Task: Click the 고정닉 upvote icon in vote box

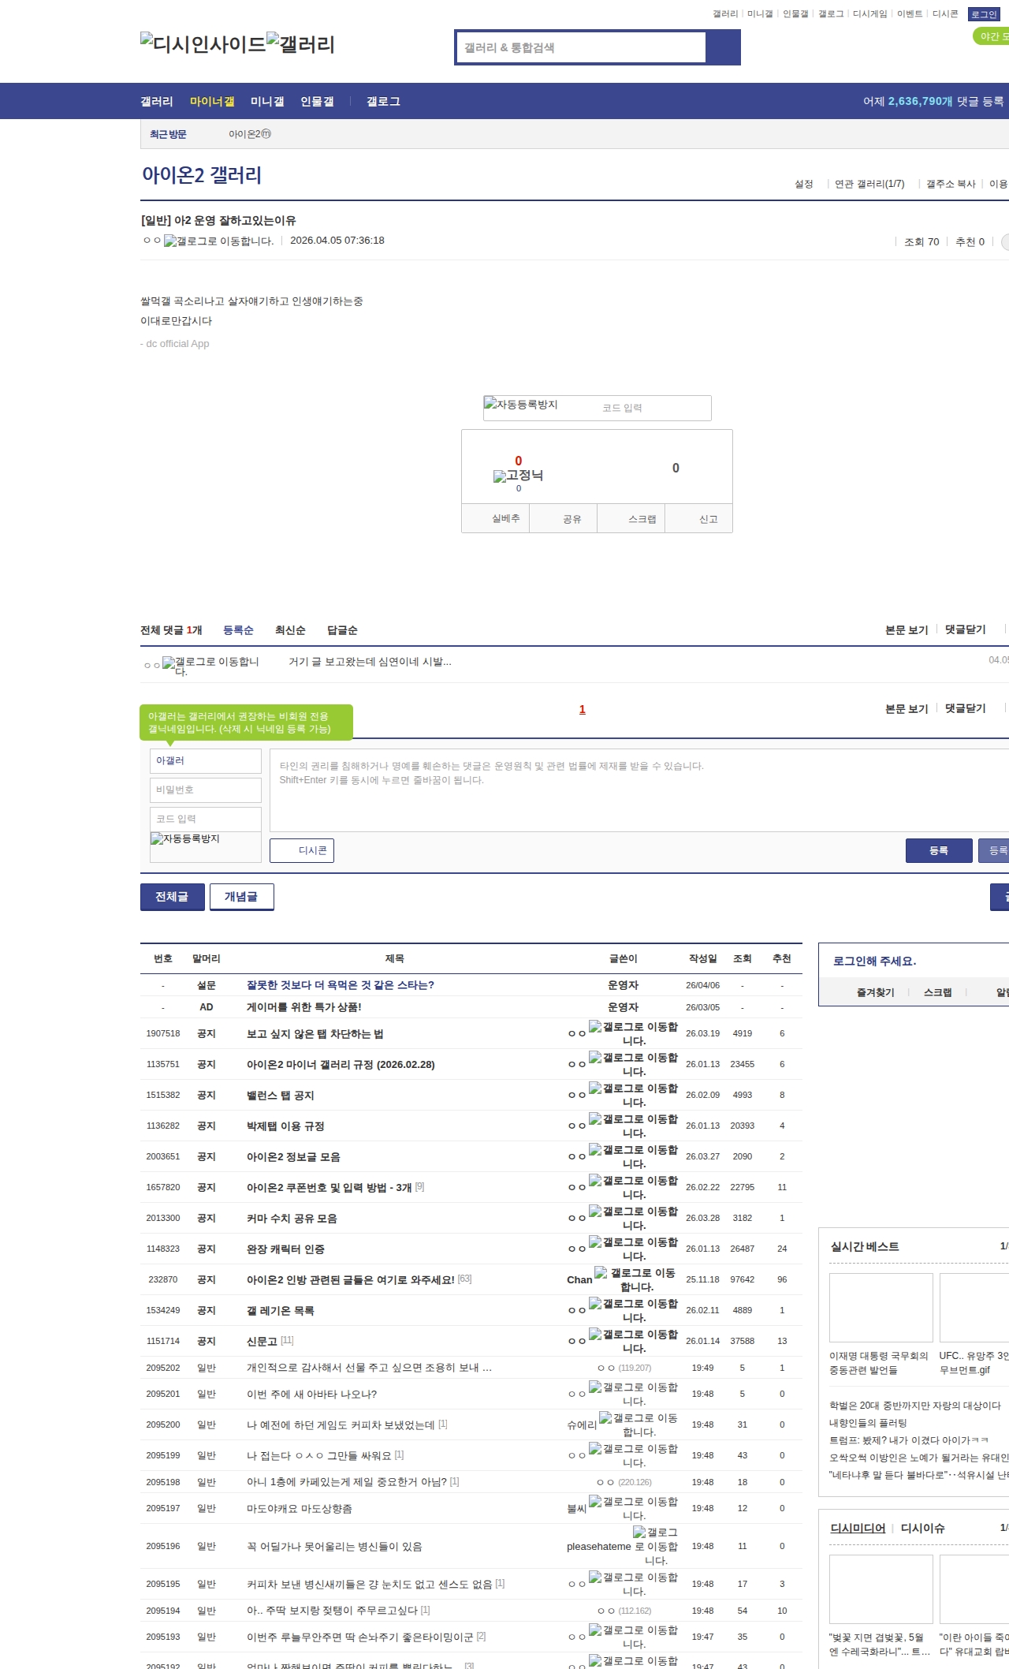Action: tap(499, 476)
